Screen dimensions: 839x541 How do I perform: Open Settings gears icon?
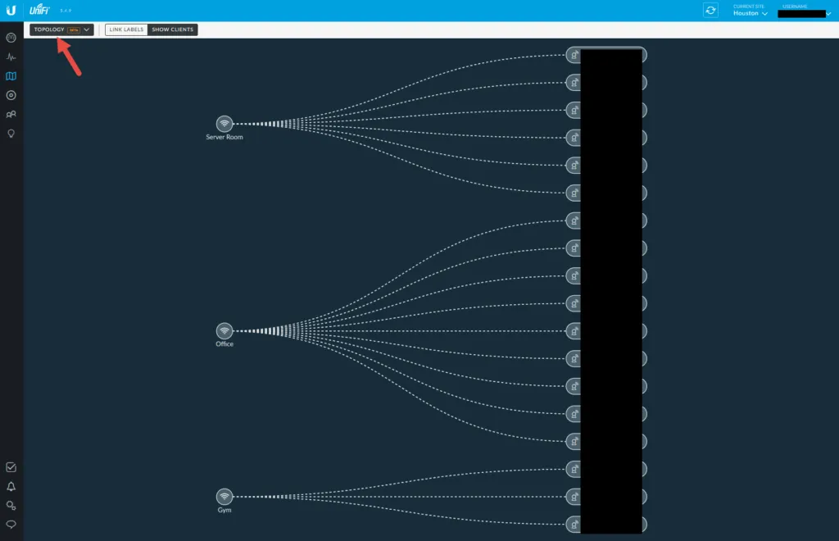click(11, 506)
